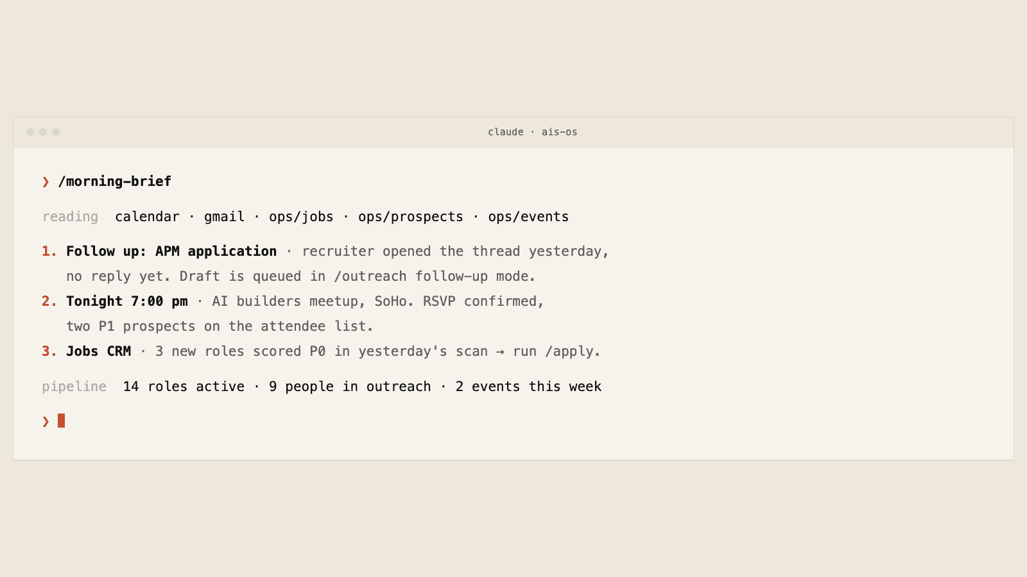Viewport: 1027px width, 577px height.
Task: Click the blinking orange cursor block
Action: point(61,421)
